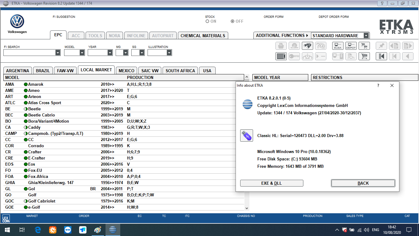Click the double shopping carts icon
This screenshot has width=419, height=236.
(x=364, y=46)
